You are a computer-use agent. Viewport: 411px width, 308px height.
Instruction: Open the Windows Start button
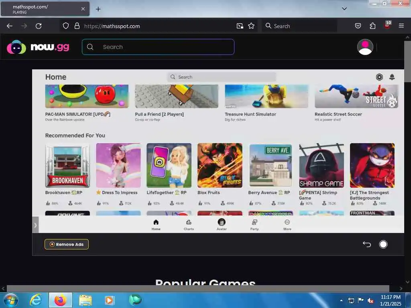[x=11, y=300]
